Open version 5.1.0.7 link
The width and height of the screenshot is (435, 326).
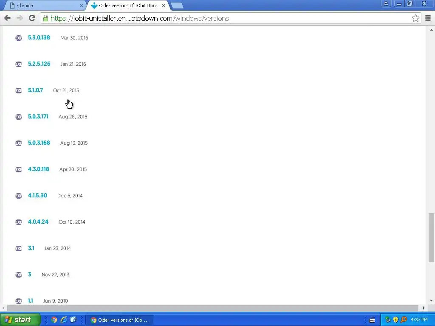(x=36, y=90)
